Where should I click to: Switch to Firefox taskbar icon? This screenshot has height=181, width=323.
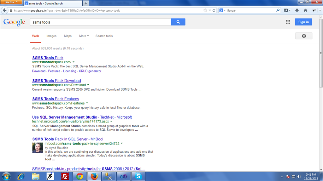click(x=94, y=177)
